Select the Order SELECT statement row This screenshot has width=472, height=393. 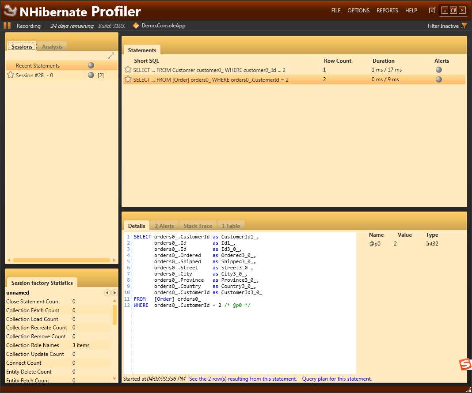(x=294, y=79)
